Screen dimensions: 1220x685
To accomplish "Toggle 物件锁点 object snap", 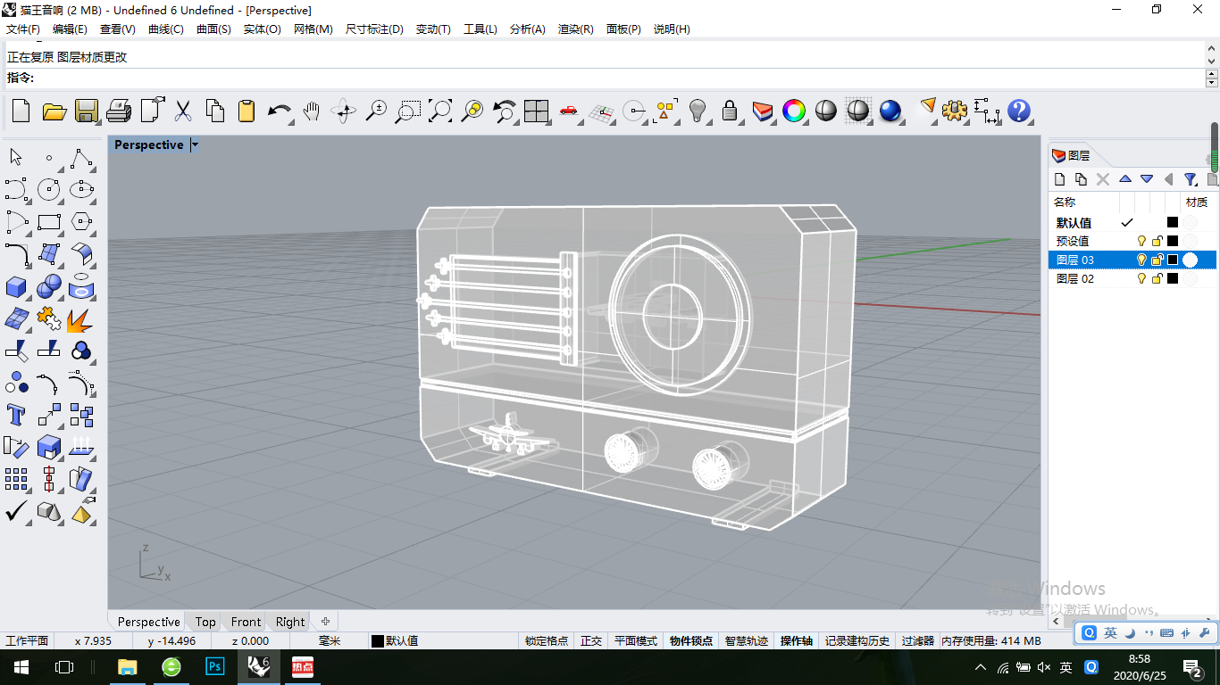I will click(x=691, y=640).
